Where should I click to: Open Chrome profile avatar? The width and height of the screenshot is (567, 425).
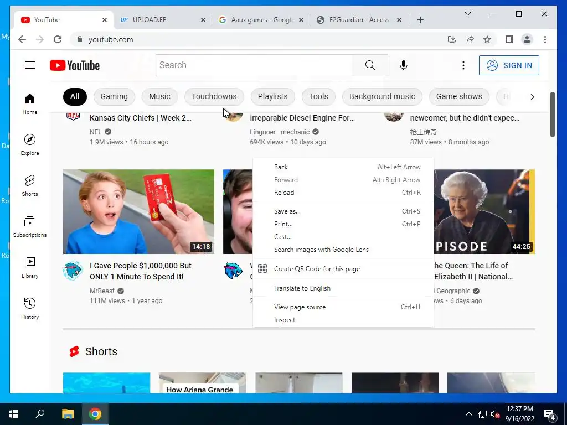527,39
